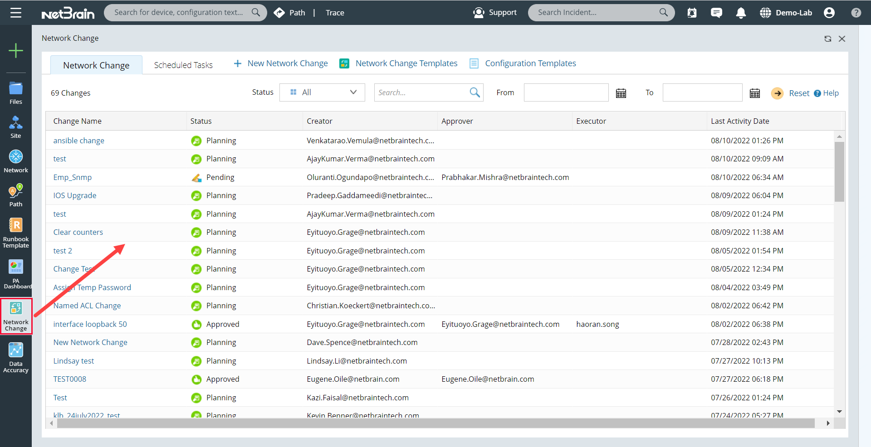Open Network Change Templates

pyautogui.click(x=406, y=63)
